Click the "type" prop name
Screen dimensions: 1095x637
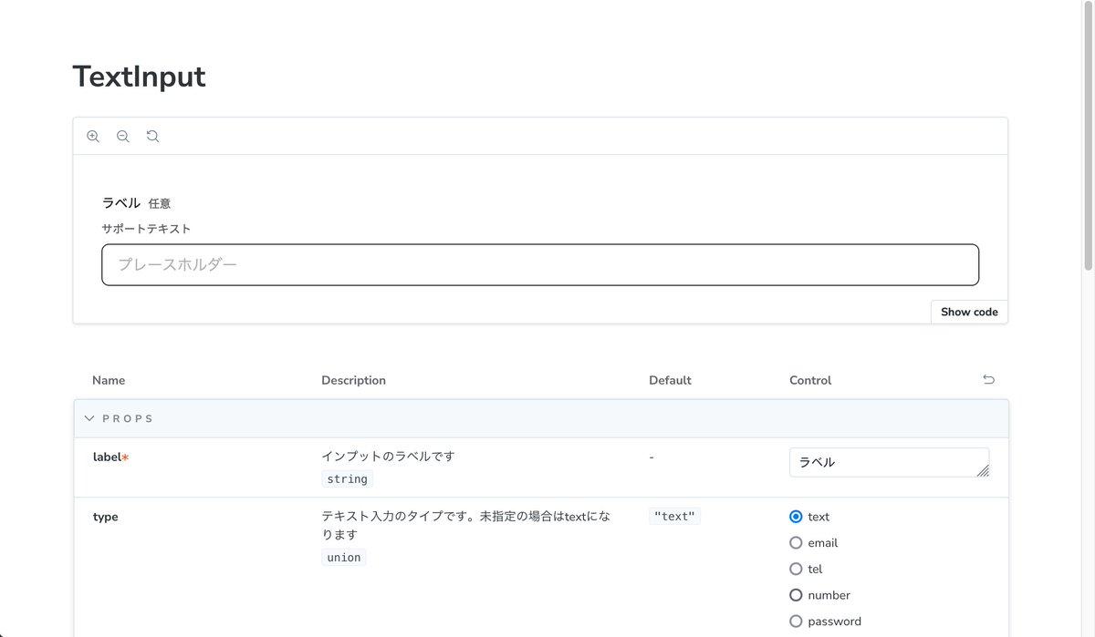105,517
